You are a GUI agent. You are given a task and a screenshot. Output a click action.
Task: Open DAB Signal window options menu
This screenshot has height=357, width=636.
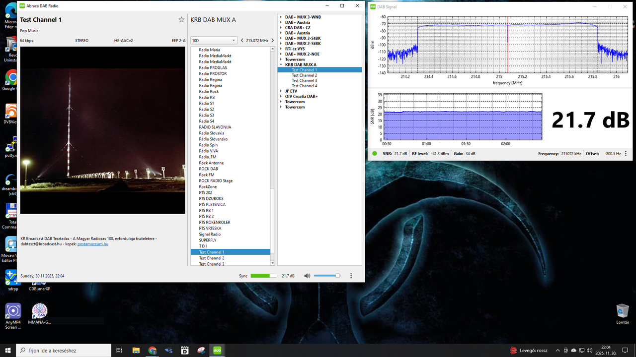(625, 154)
